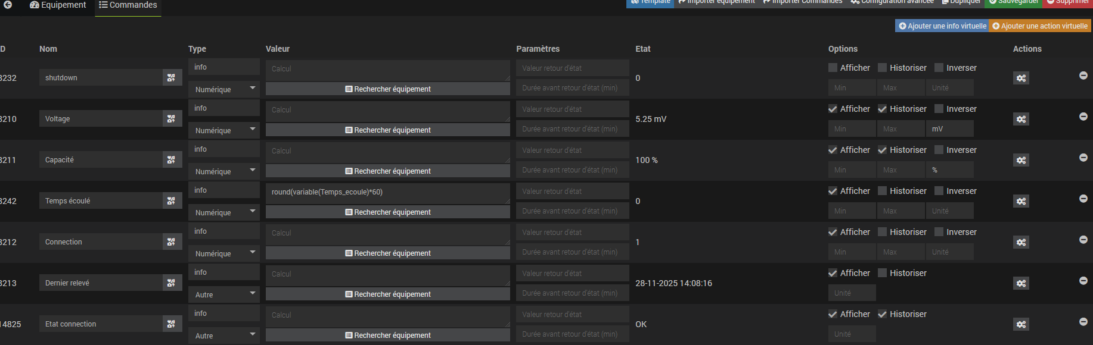
Task: Open Numérique subtype dropdown for shutdown
Action: tap(224, 89)
